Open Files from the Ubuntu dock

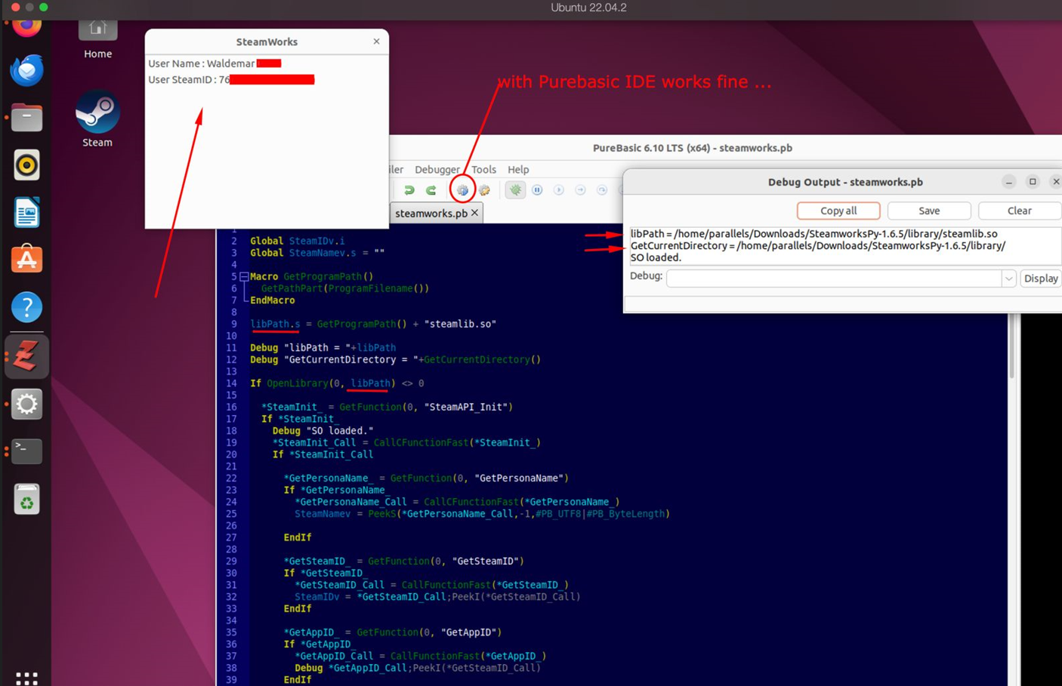[26, 118]
